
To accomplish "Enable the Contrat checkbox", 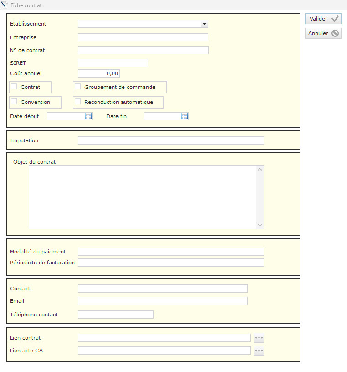I will pyautogui.click(x=14, y=87).
